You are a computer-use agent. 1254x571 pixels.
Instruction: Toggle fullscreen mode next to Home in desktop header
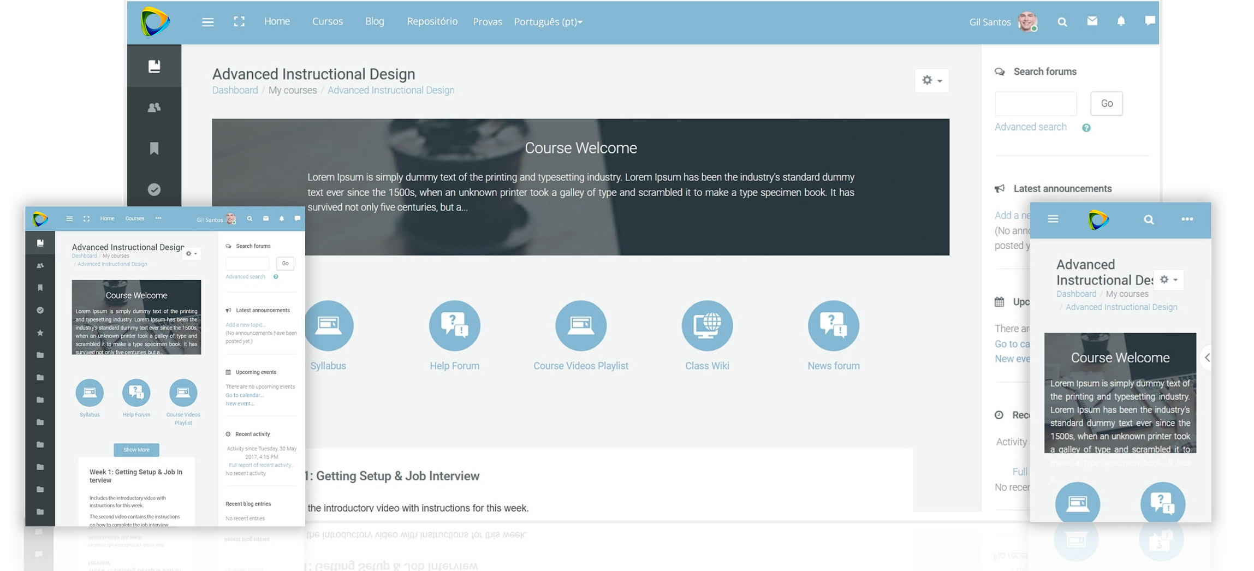pos(239,22)
